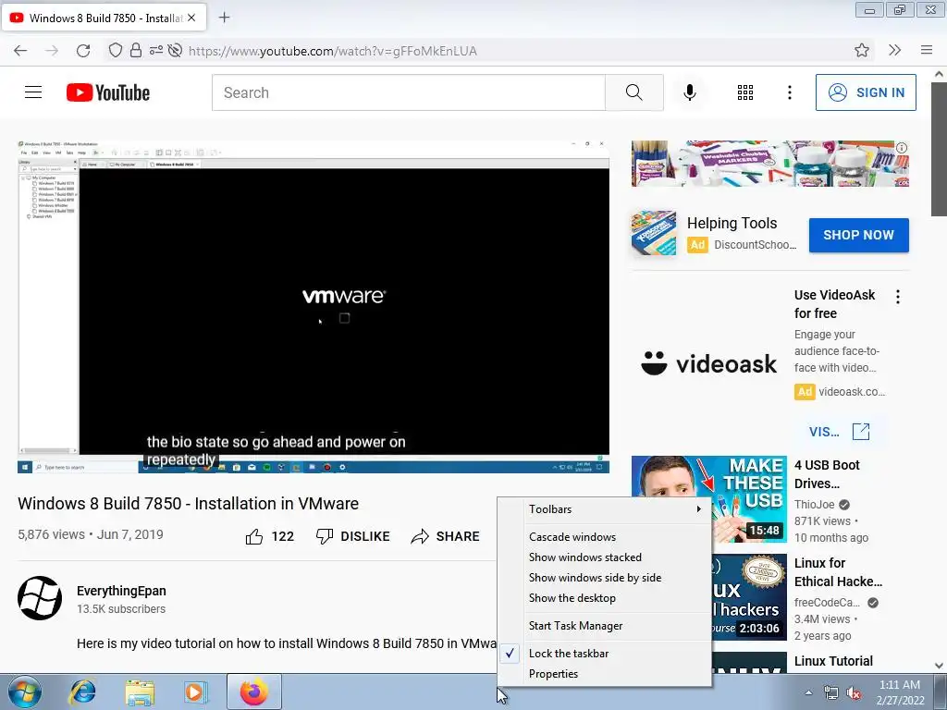Select Show the desktop menu item

[604, 598]
